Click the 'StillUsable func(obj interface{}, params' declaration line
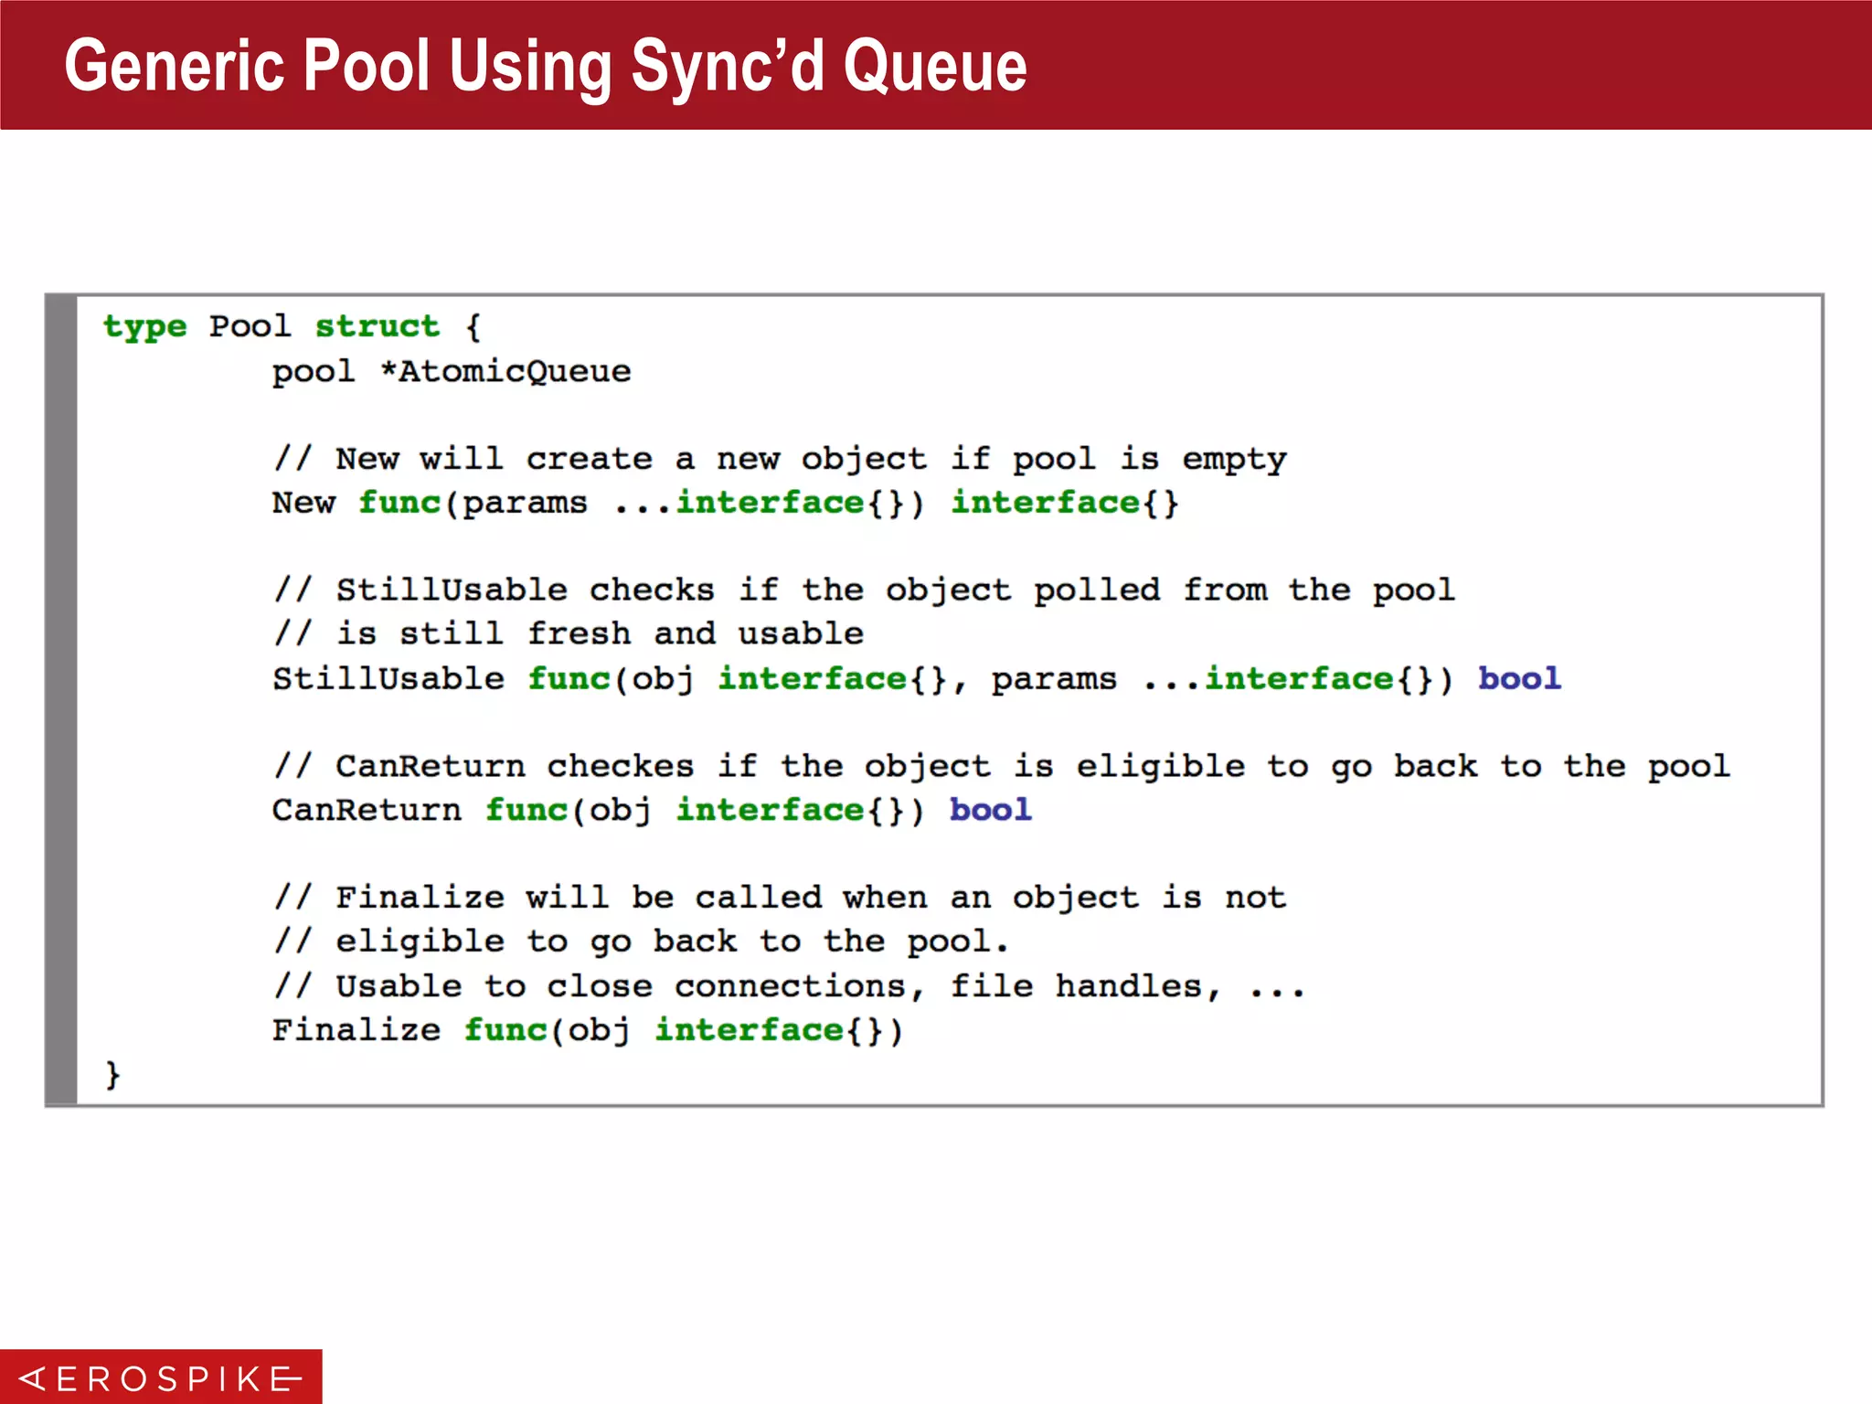 coord(917,678)
